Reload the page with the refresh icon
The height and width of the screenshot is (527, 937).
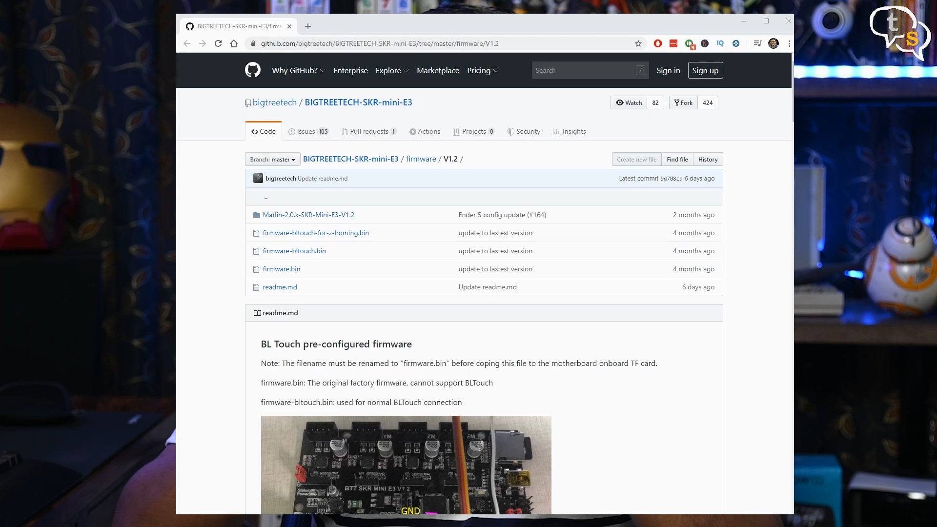tap(218, 43)
